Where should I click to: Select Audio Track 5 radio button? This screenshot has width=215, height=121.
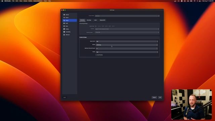click(110, 26)
